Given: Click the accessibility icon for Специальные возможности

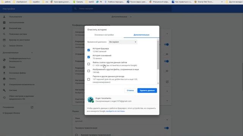Looking at the screenshot, I should click(x=4, y=85).
